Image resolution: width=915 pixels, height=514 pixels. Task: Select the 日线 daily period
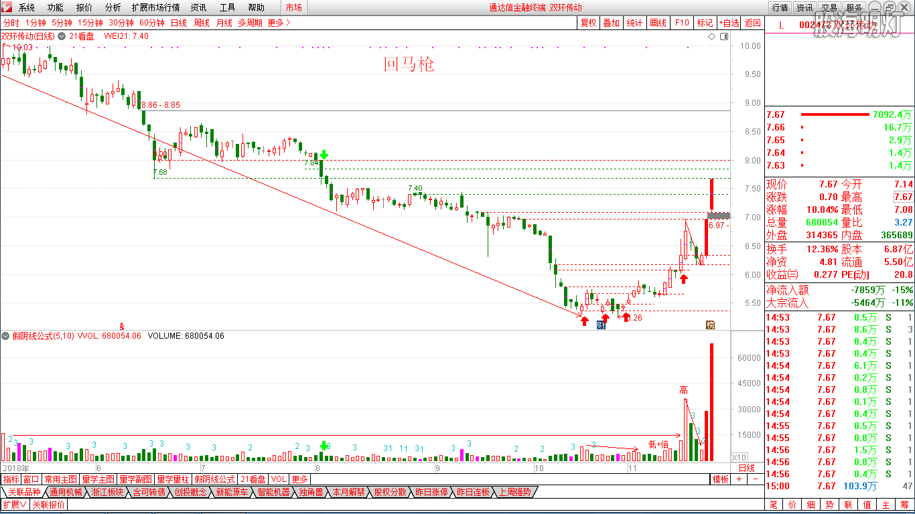(x=179, y=23)
